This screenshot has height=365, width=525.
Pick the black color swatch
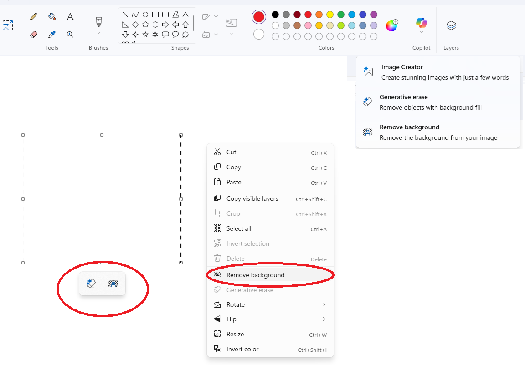[x=275, y=15]
